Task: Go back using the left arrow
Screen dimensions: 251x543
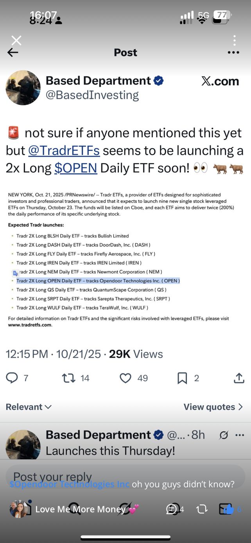Action: (13, 53)
